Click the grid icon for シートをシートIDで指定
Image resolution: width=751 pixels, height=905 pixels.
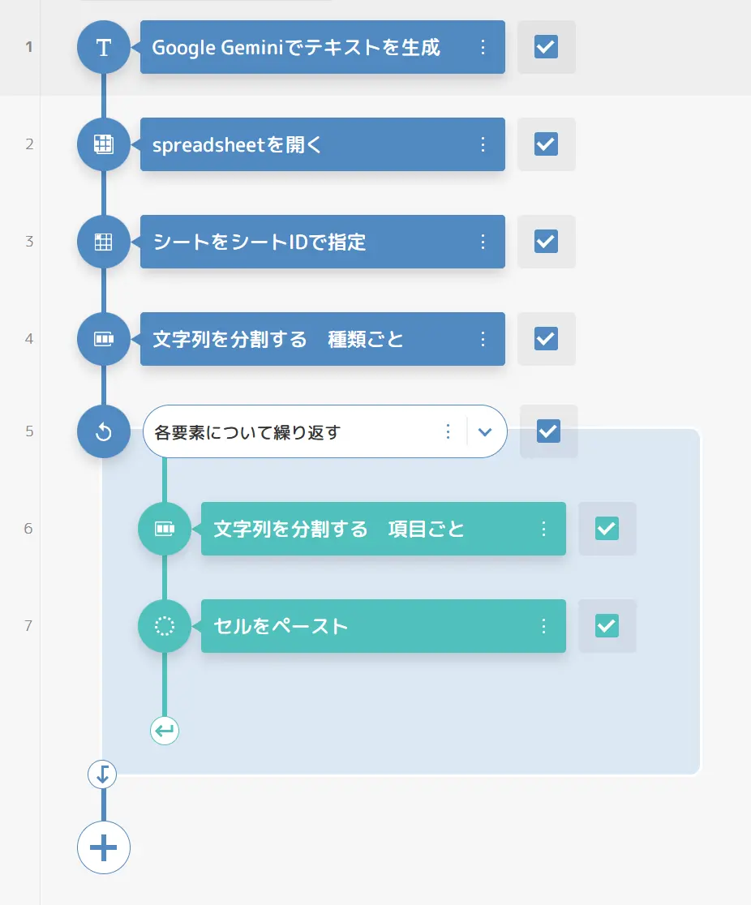pos(104,242)
